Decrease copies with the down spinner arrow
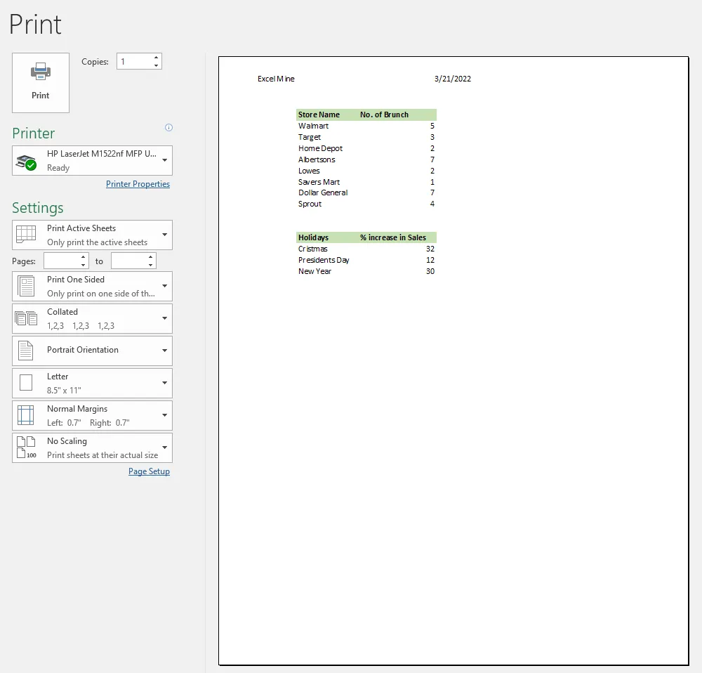This screenshot has height=673, width=702. (156, 65)
